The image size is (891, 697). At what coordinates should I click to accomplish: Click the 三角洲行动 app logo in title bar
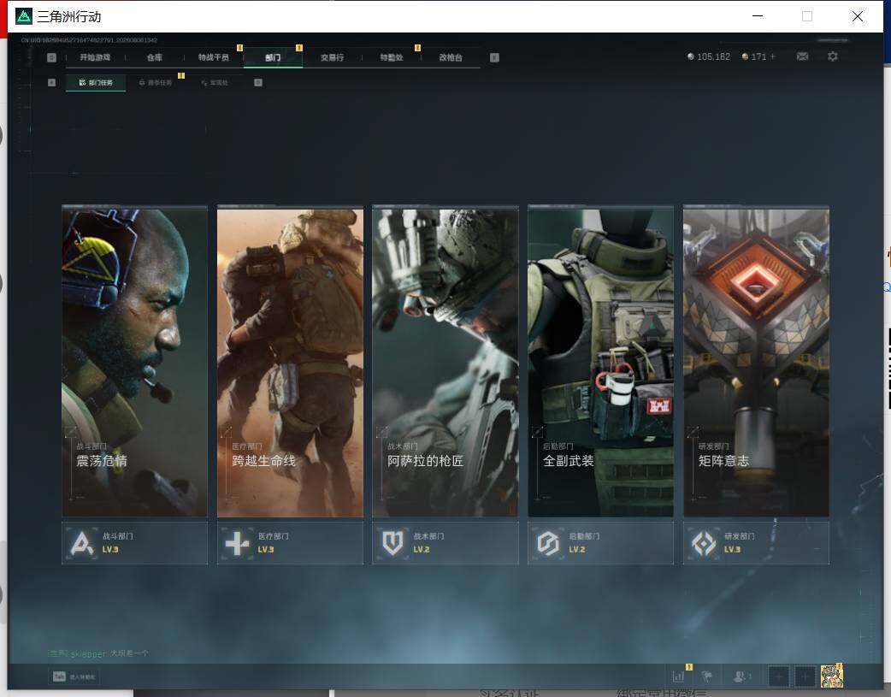[x=24, y=16]
